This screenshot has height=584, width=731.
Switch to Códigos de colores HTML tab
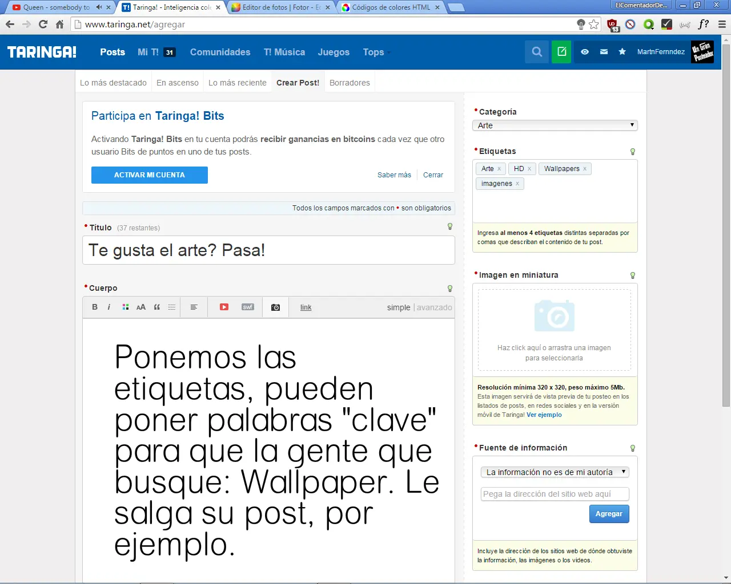coord(391,7)
